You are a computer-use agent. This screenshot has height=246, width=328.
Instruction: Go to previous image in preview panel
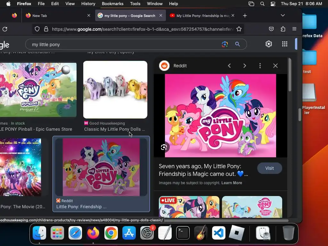point(229,66)
